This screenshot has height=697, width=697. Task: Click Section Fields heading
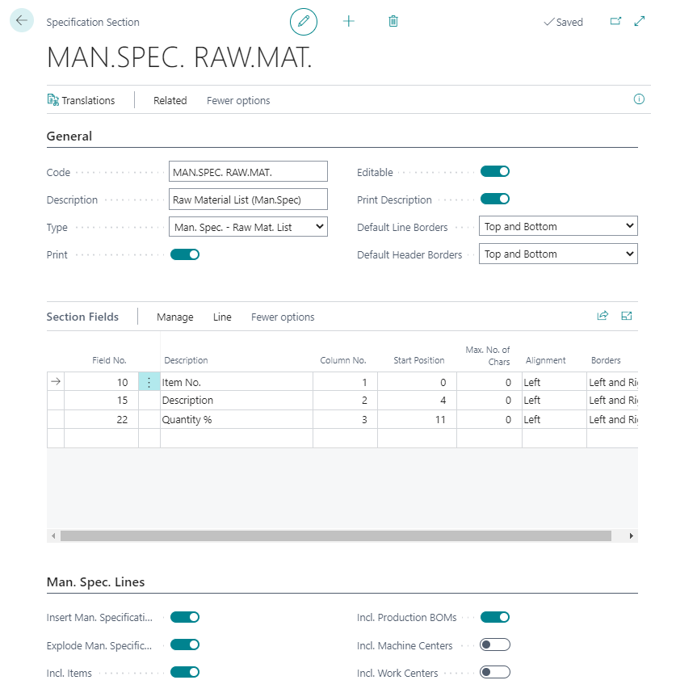(82, 317)
